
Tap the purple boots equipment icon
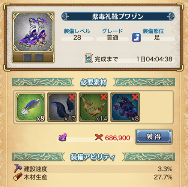[33, 33]
